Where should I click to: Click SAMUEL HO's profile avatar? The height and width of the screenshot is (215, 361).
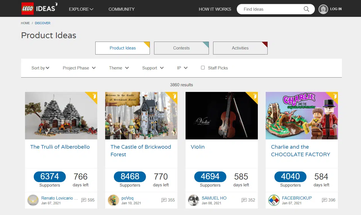pyautogui.click(x=193, y=200)
